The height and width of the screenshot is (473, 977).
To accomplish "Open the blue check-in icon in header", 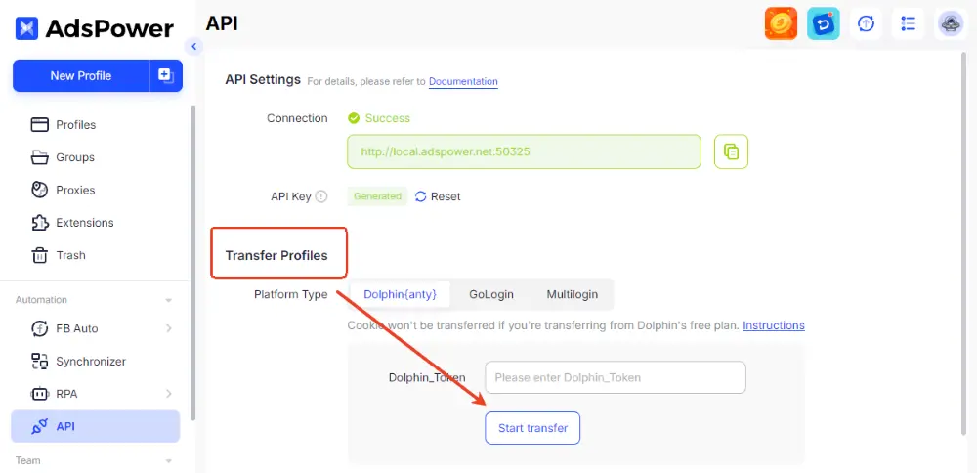I will (x=823, y=23).
